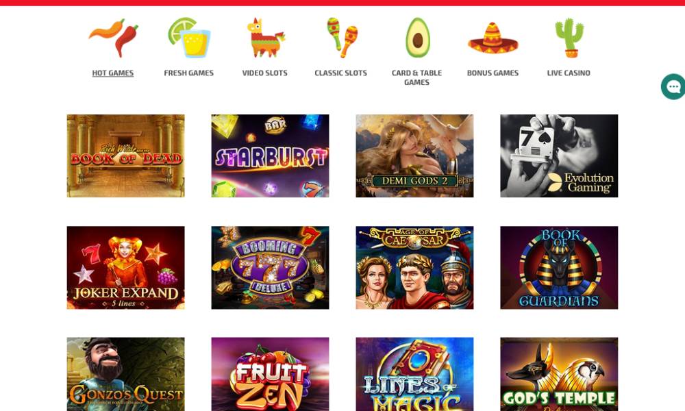Click the avocado Card & Table Games icon
The image size is (685, 411).
418,38
